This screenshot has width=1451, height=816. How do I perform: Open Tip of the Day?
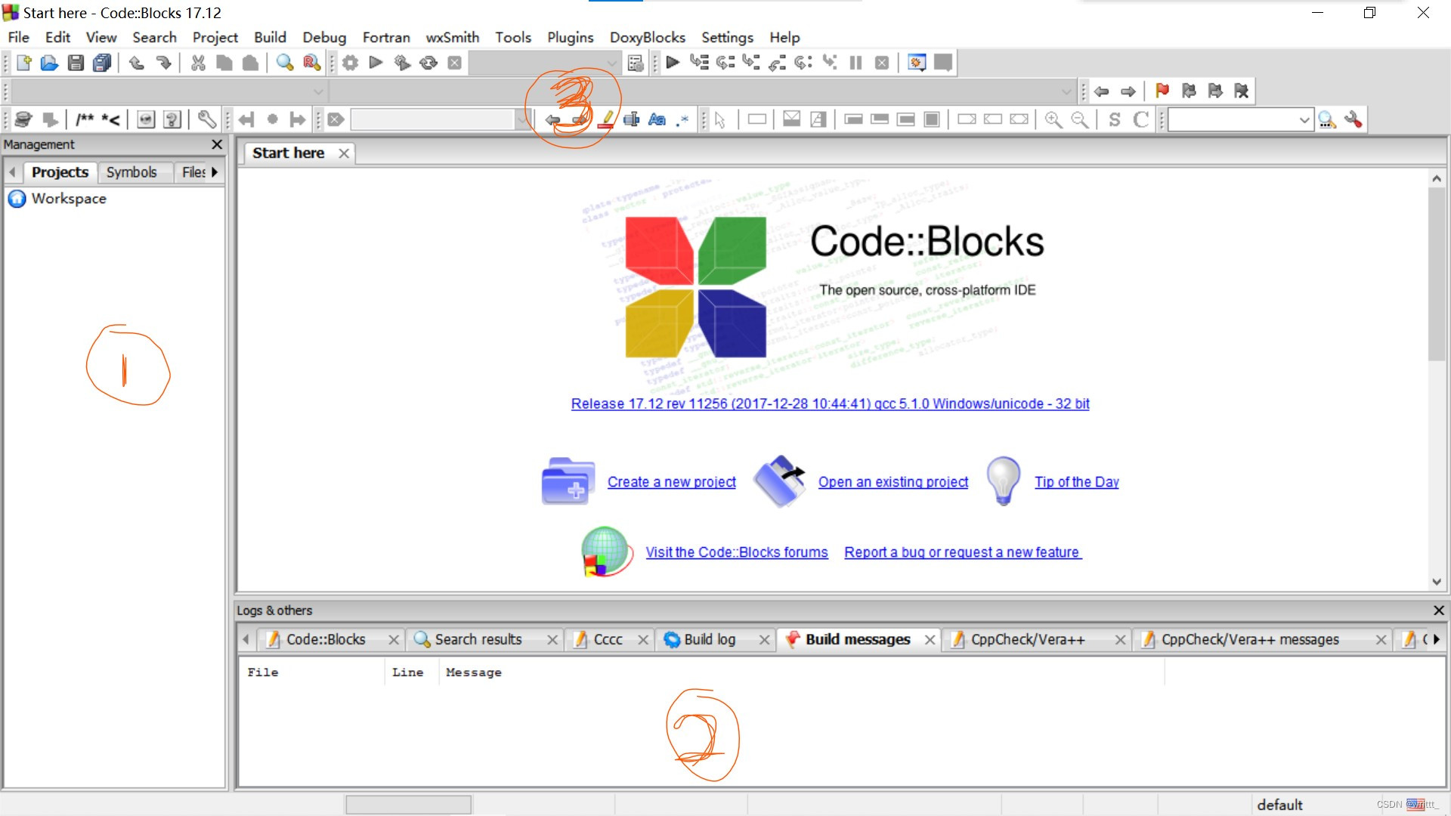click(1076, 482)
